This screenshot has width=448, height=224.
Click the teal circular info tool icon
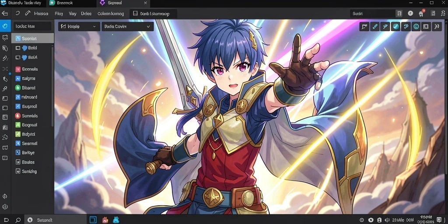click(416, 27)
